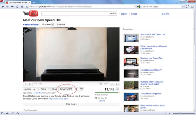Open the Opera Unite icon in status bar
This screenshot has height=115, width=196.
coord(12,113)
